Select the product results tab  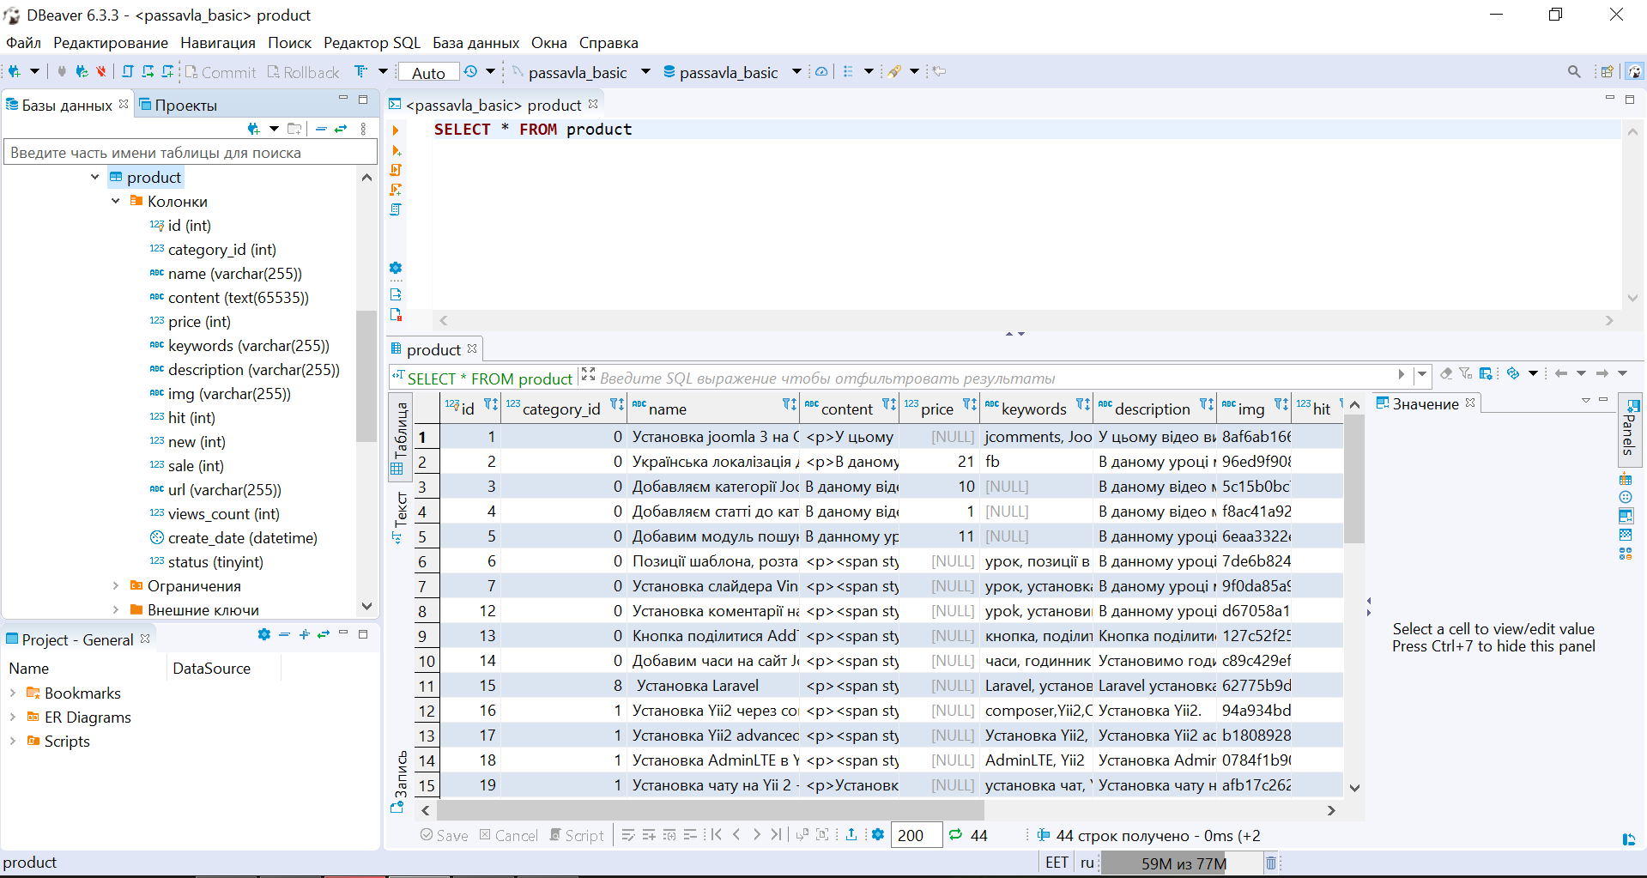coord(433,349)
